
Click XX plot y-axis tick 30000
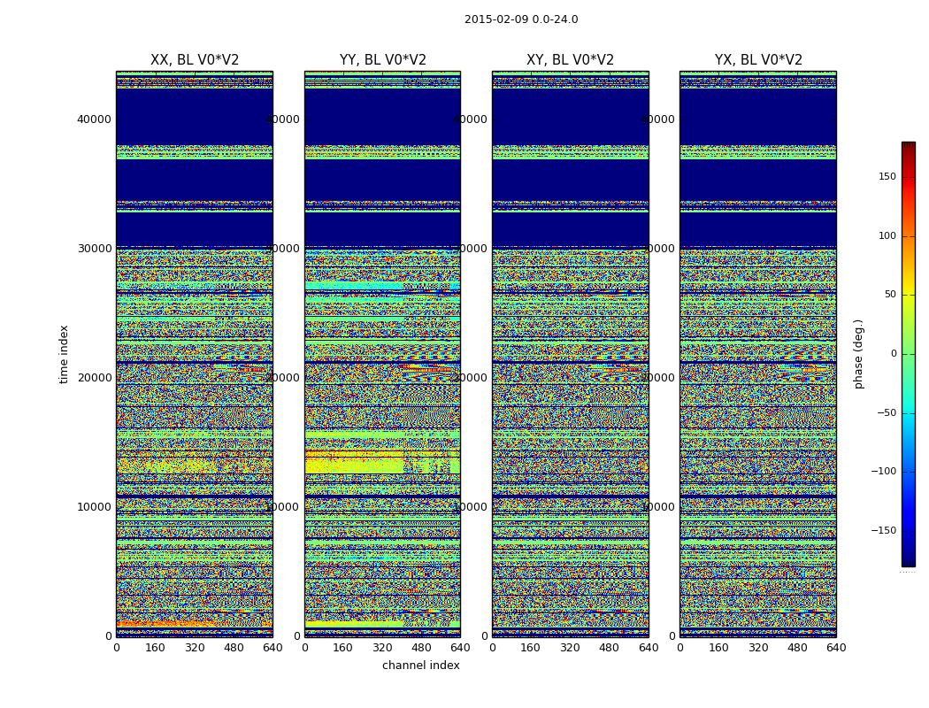pos(94,249)
